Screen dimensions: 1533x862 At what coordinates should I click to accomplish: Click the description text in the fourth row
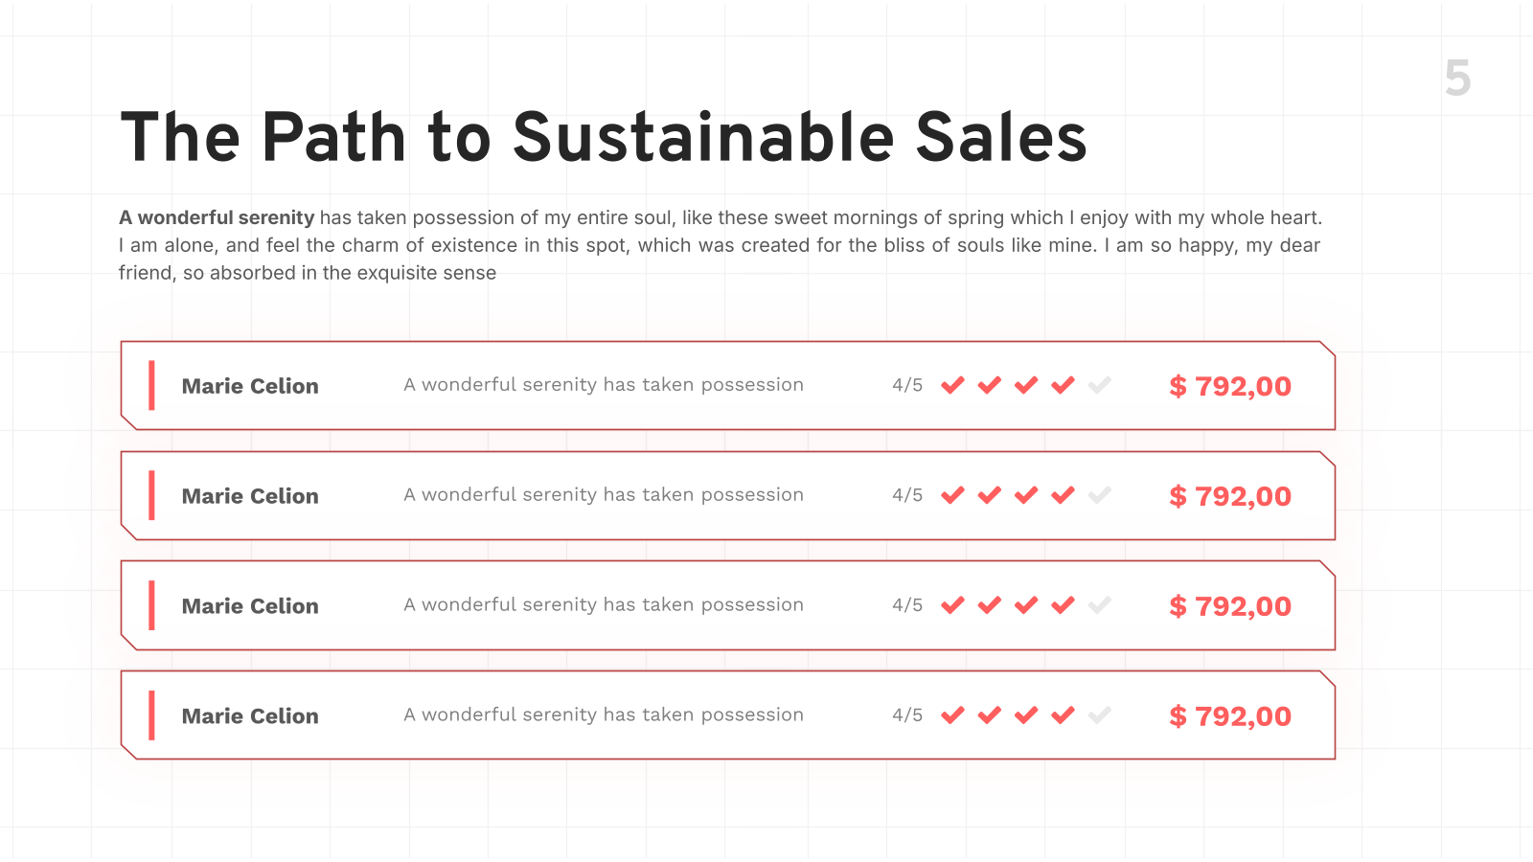604,715
